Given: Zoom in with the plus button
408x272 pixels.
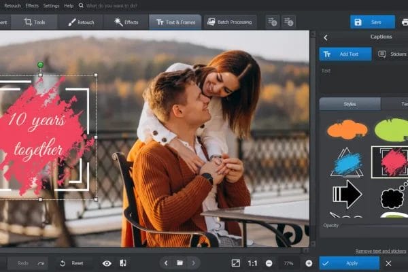Looking at the screenshot, I should 309,263.
